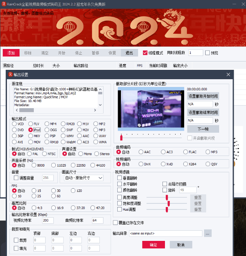246x256 pixels.
Task: Select FLAC audio codec
Action: (186, 152)
